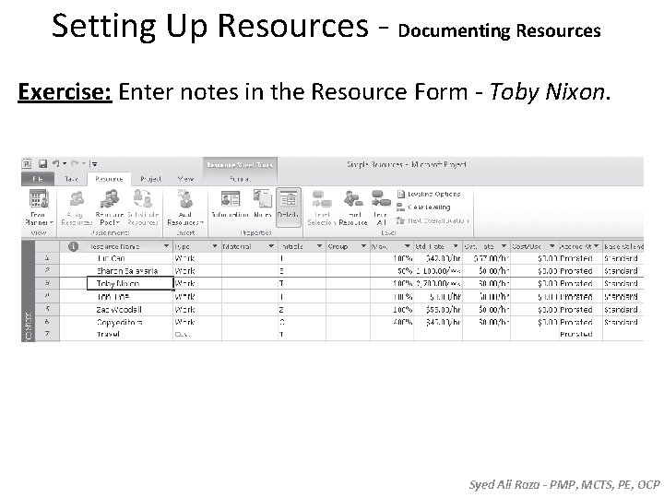Select the Travel resource name cell
The image size is (664, 498).
tap(130, 335)
